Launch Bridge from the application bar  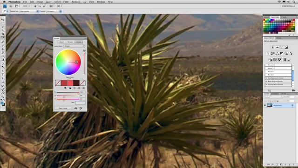[x=11, y=6]
